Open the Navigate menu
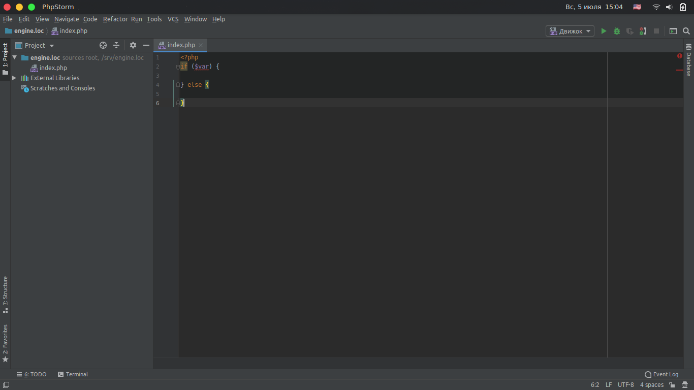This screenshot has width=694, height=390. [x=67, y=19]
